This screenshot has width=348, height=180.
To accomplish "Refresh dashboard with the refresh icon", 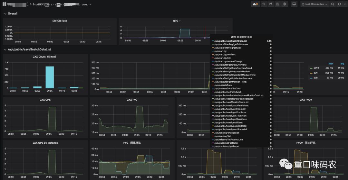I will point(339,4).
